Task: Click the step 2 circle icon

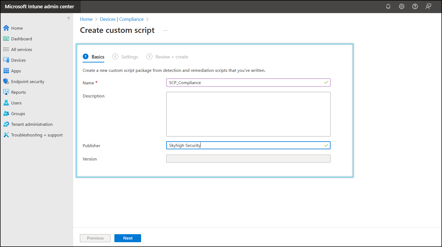Action: [x=115, y=56]
